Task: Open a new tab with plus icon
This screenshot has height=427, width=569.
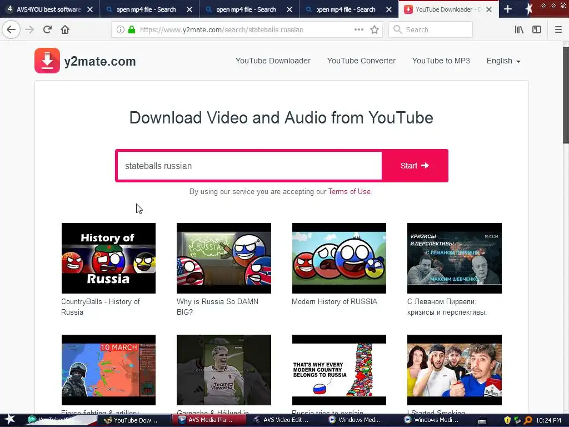Action: 508,9
